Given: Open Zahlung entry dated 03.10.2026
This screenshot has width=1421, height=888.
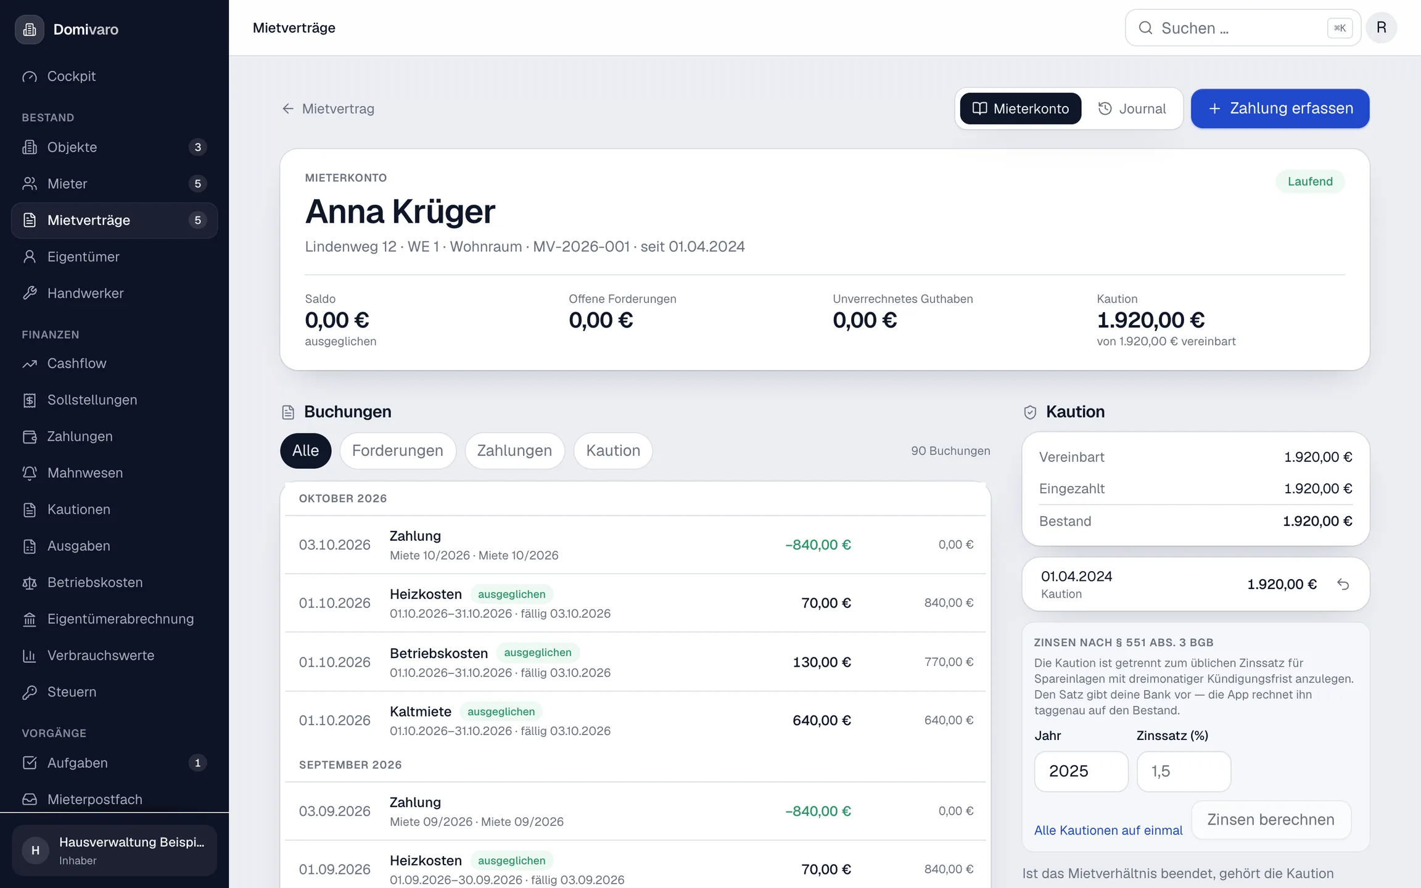Looking at the screenshot, I should point(635,545).
